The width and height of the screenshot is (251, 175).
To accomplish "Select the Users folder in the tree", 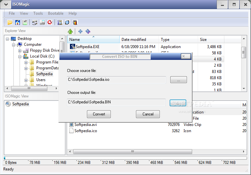I will tap(41, 80).
